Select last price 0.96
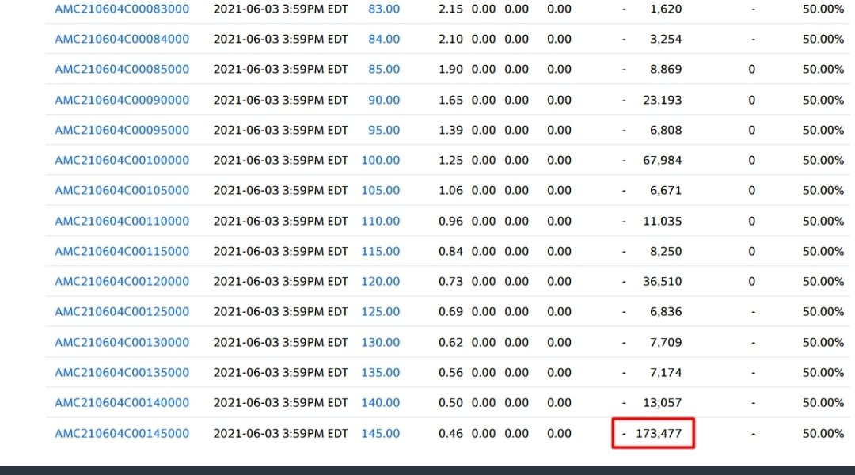The width and height of the screenshot is (855, 475). 451,222
